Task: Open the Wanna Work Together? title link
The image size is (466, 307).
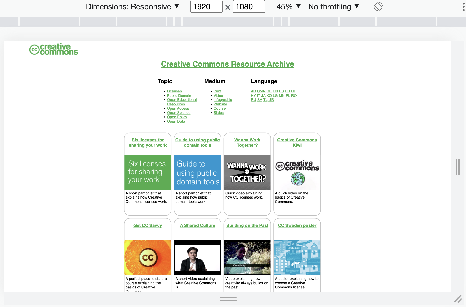Action: pos(247,143)
